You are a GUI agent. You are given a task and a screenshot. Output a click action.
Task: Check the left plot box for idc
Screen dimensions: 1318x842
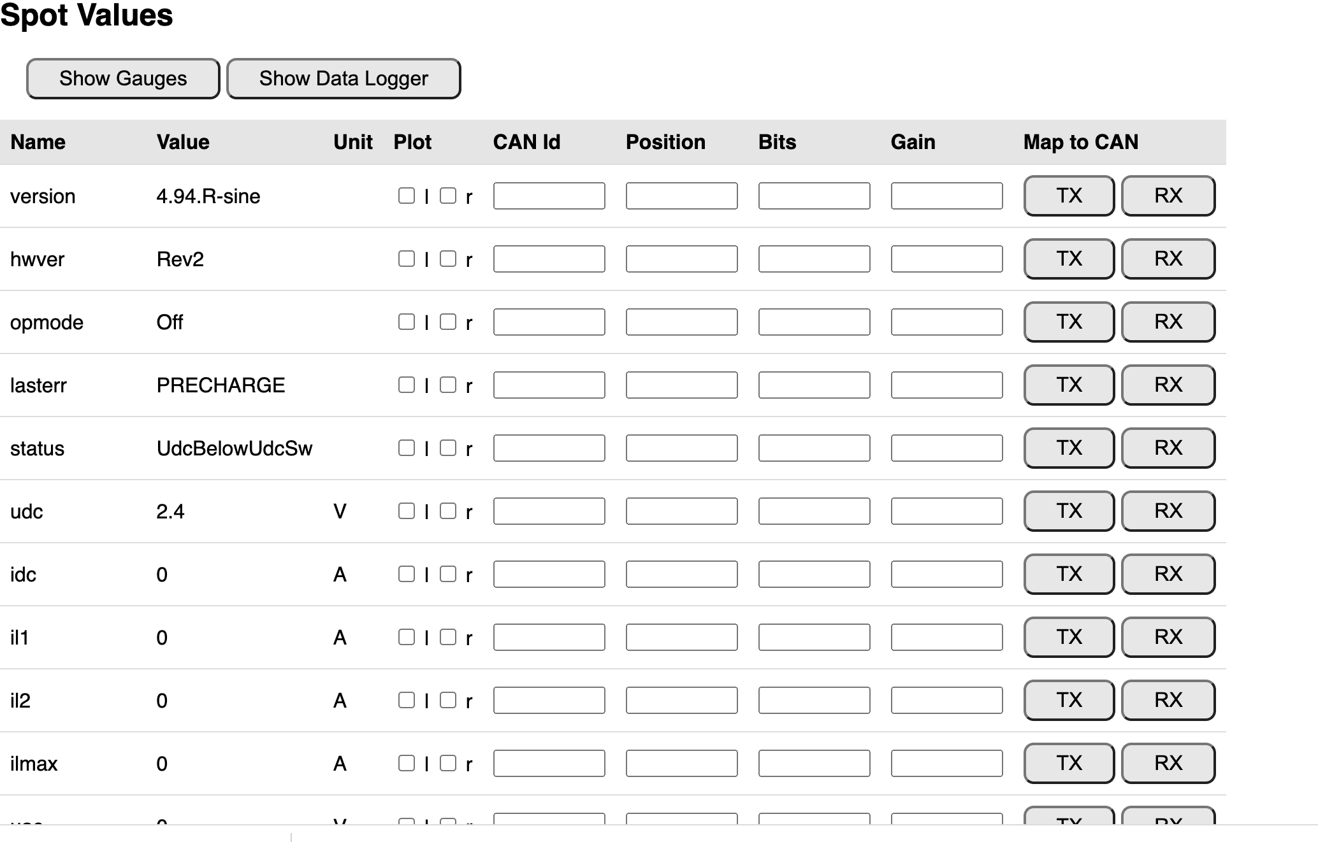tap(407, 574)
